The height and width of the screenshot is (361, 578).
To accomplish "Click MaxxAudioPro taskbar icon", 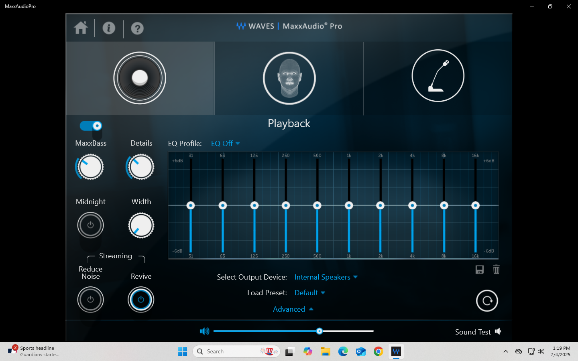I will click(396, 352).
